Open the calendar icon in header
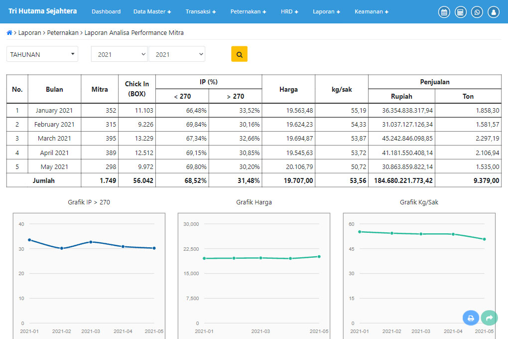This screenshot has height=339, width=508. tap(444, 12)
